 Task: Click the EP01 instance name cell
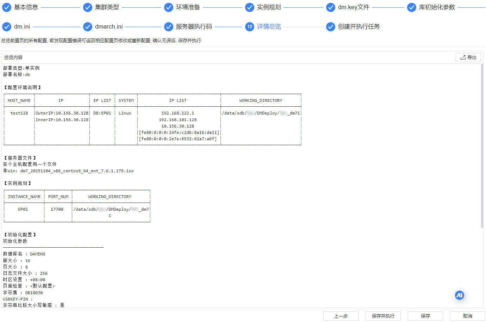(x=23, y=209)
